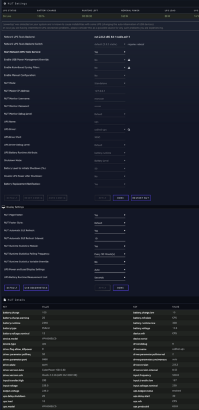199x410 pixels.
Task: Click the GLE Refresh Interval field
Action: pos(110,238)
